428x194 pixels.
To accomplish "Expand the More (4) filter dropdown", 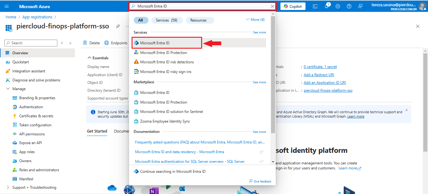I will point(255,20).
